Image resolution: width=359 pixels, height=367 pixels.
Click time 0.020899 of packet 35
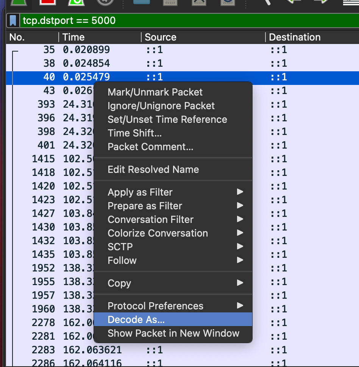pos(86,50)
